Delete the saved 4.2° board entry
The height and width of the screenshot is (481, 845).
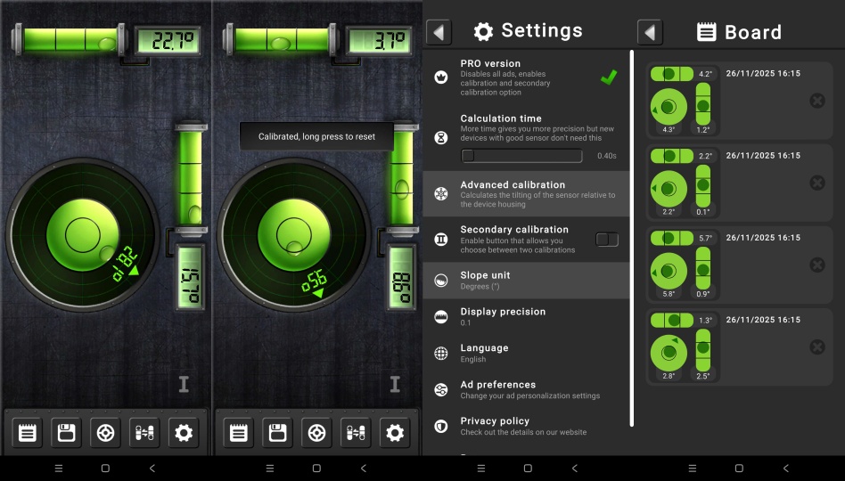(816, 101)
